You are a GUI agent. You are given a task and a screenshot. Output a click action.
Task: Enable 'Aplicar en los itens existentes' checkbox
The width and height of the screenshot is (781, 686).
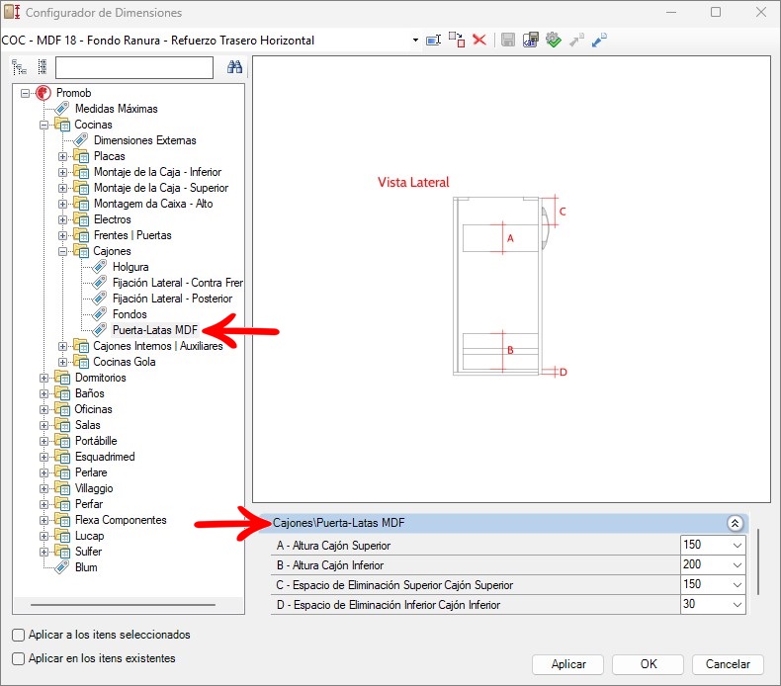(19, 658)
